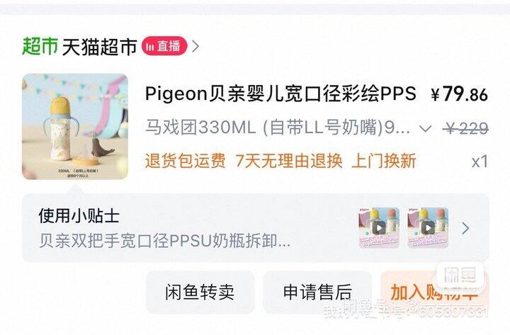The height and width of the screenshot is (335, 510).
Task: Tap the green 超市 logo icon
Action: (40, 46)
